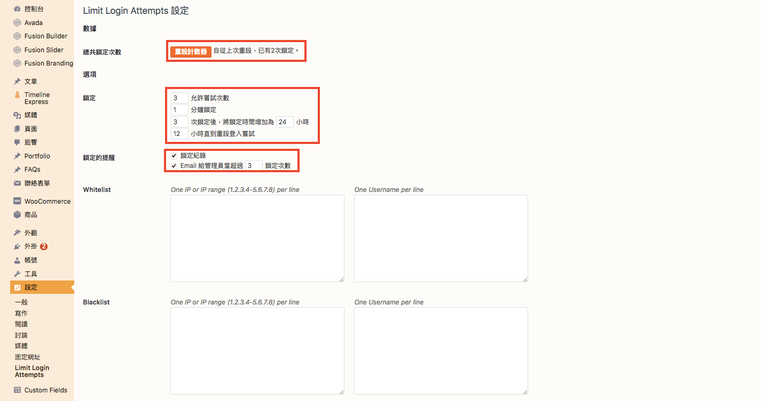
Task: Click the Timeline Express icon
Action: click(17, 95)
